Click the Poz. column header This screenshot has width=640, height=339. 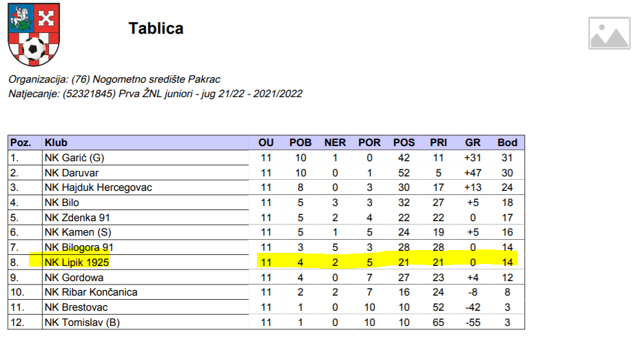[21, 143]
